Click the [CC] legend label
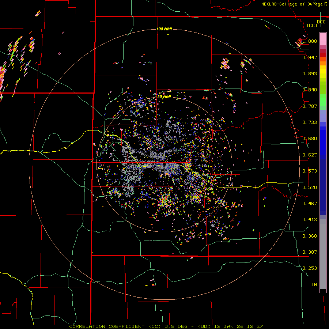This screenshot has width=329, height=329. point(312,25)
